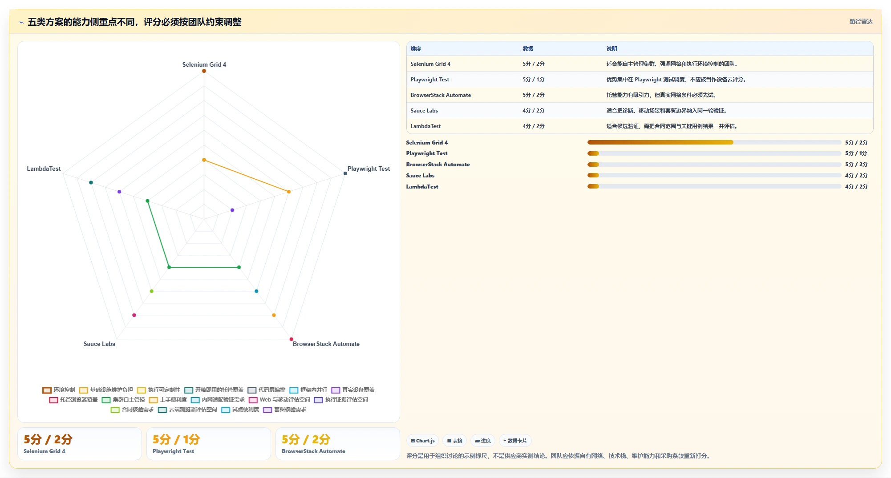Click the 上手便利度 legend color box
This screenshot has width=891, height=478.
tap(154, 400)
